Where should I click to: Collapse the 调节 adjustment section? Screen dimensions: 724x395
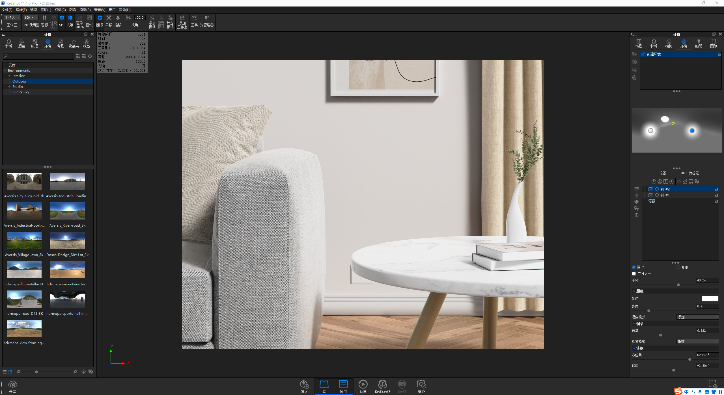point(634,324)
